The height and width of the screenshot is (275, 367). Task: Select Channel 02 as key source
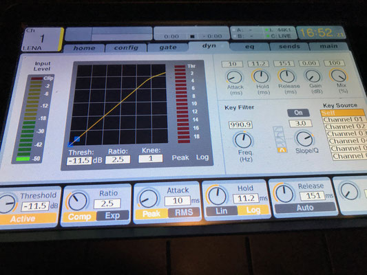[345, 126]
